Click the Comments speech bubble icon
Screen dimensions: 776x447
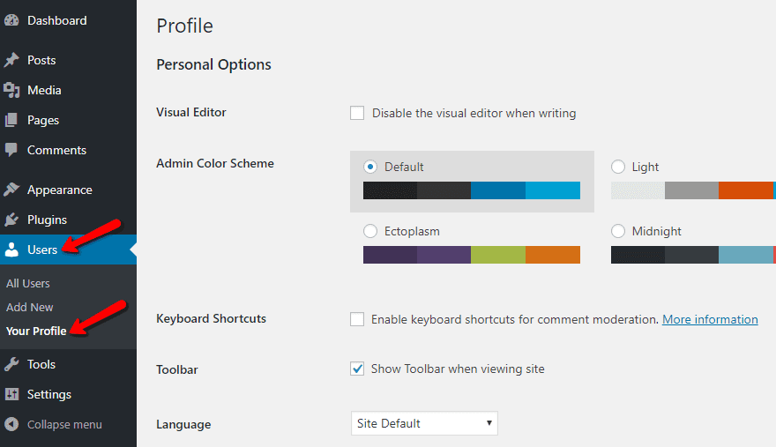click(x=11, y=150)
